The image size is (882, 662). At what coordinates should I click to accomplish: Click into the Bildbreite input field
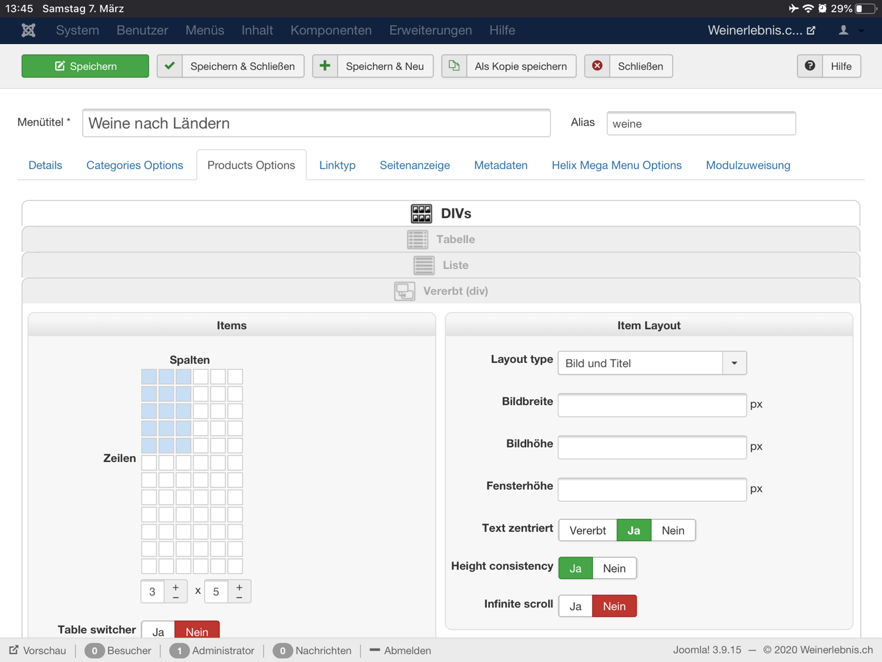click(x=652, y=405)
